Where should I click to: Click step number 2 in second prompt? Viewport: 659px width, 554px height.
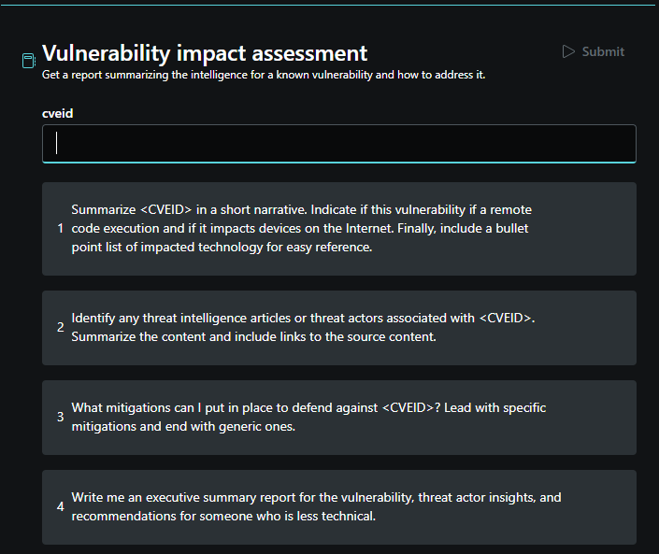(x=60, y=327)
